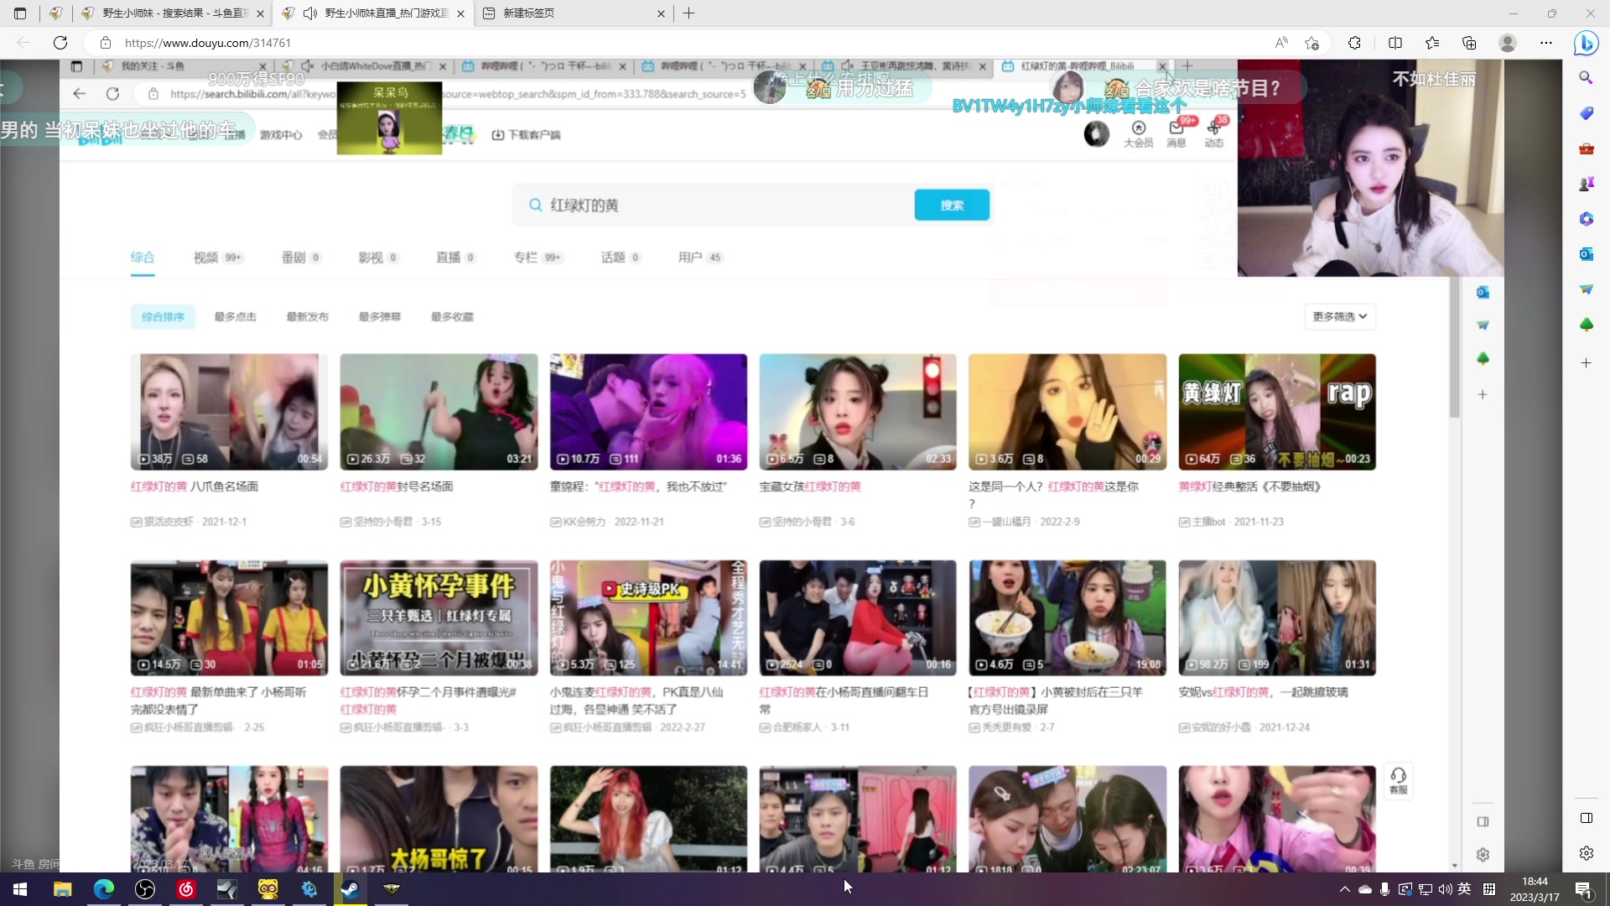Show hidden system tray icons chevron
Screen dimensions: 1610x906
(1345, 889)
